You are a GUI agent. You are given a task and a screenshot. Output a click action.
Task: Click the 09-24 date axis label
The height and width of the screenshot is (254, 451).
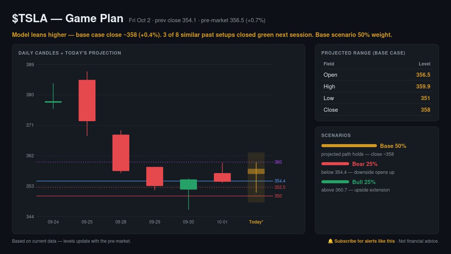[x=53, y=222]
